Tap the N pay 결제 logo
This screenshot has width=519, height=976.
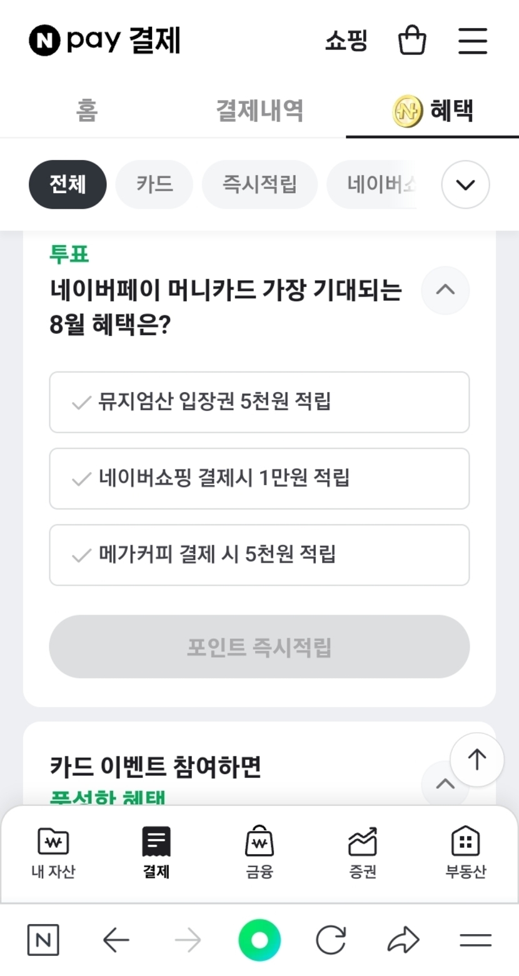coord(104,41)
